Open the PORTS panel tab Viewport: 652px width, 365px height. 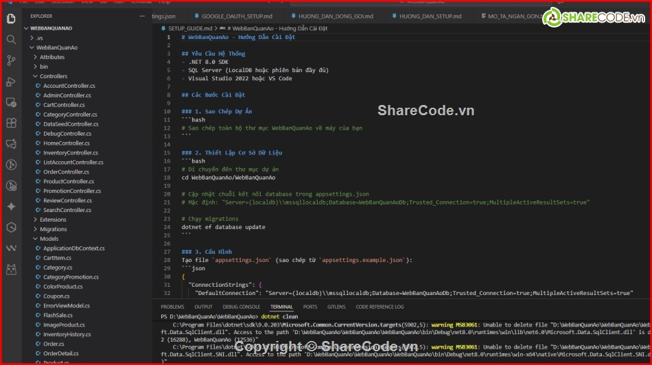pyautogui.click(x=310, y=307)
